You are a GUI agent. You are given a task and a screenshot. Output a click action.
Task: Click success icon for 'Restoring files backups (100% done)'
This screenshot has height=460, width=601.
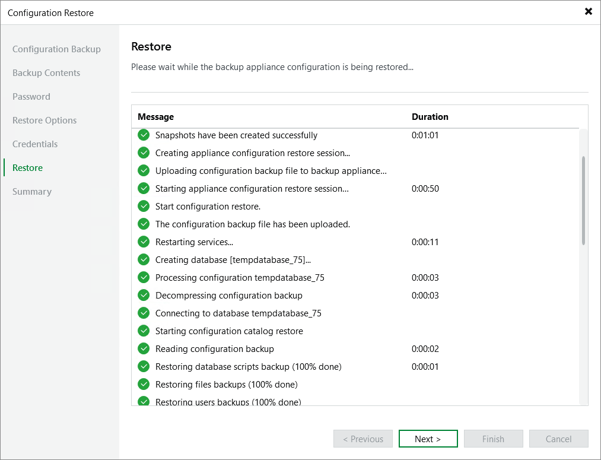[x=144, y=384]
